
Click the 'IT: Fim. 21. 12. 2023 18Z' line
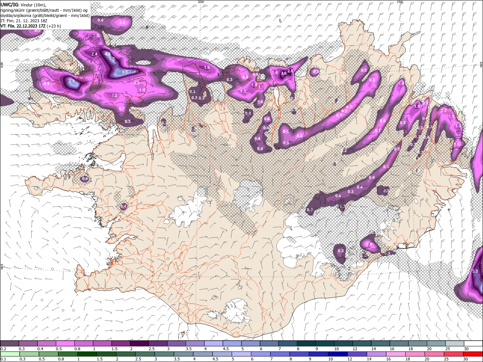[24, 21]
